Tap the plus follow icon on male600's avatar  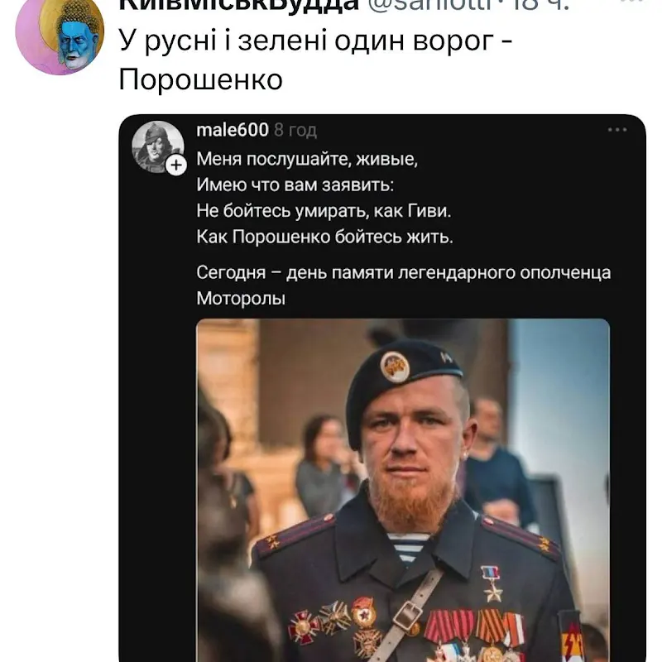177,165
